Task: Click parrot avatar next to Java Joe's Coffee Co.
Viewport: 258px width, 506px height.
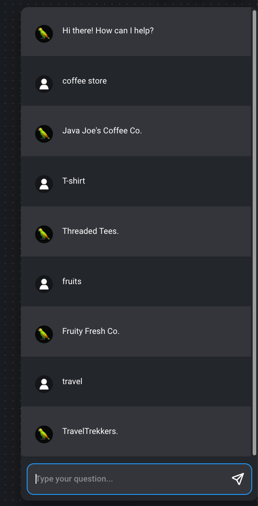Action: point(44,134)
